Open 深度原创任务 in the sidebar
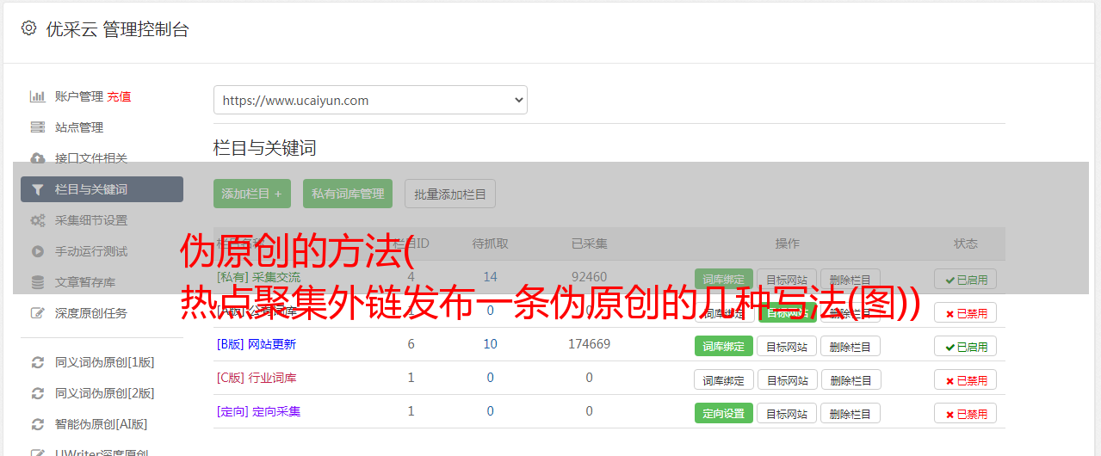The width and height of the screenshot is (1101, 456). 91,313
